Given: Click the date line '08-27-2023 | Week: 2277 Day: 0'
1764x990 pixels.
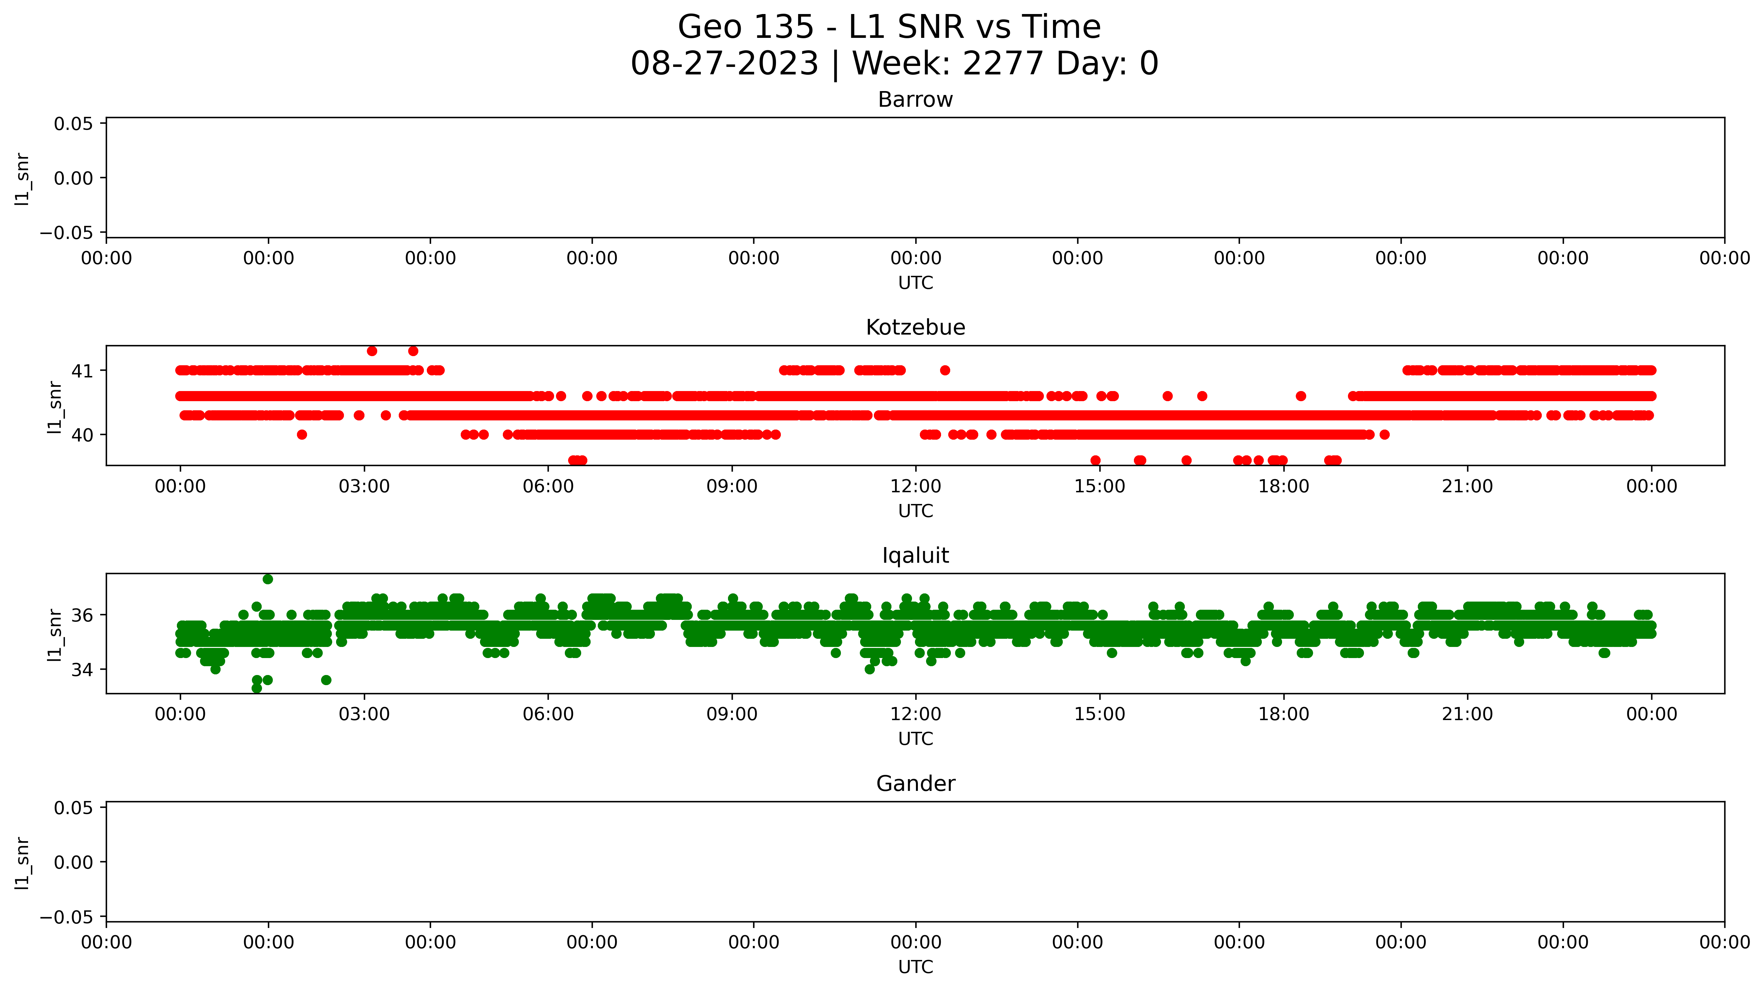Looking at the screenshot, I should click(x=894, y=64).
